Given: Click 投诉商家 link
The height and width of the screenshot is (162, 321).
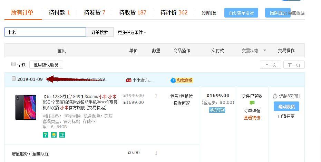Looking at the screenshot, I should [182, 103].
